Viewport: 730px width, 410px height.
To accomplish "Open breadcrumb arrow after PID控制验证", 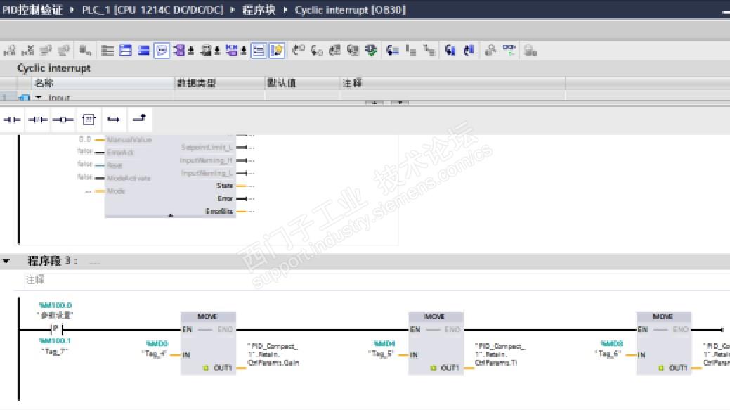I will [x=72, y=10].
